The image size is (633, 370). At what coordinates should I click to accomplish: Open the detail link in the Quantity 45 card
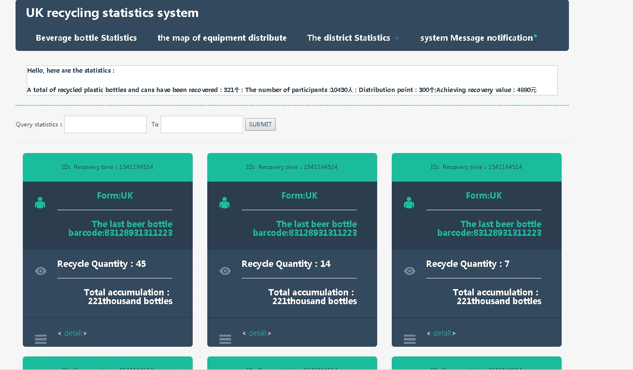point(73,333)
